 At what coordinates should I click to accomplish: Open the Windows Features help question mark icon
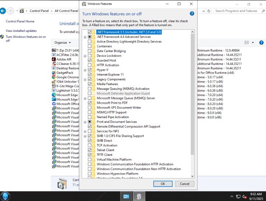coord(192,14)
